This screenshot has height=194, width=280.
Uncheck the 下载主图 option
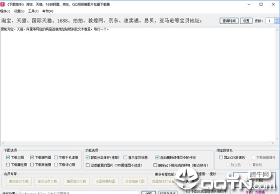[8, 158]
